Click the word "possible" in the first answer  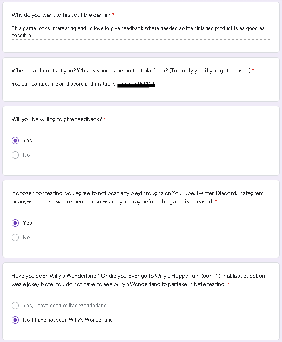point(21,36)
